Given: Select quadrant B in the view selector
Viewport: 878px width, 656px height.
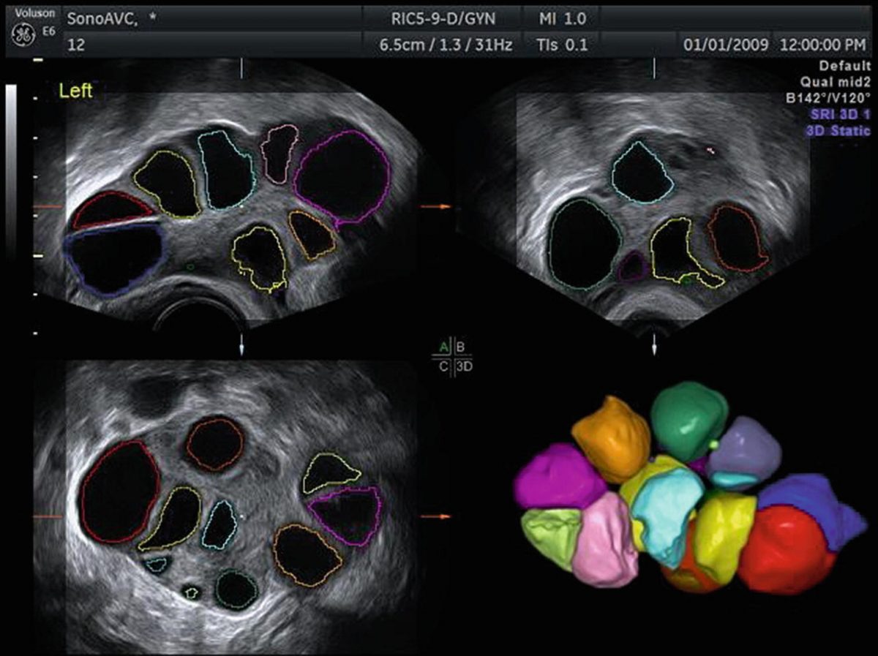Looking at the screenshot, I should point(461,347).
